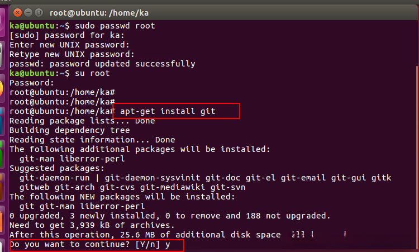
Task: Click the 'Suggested packages:' line
Action: [56, 168]
